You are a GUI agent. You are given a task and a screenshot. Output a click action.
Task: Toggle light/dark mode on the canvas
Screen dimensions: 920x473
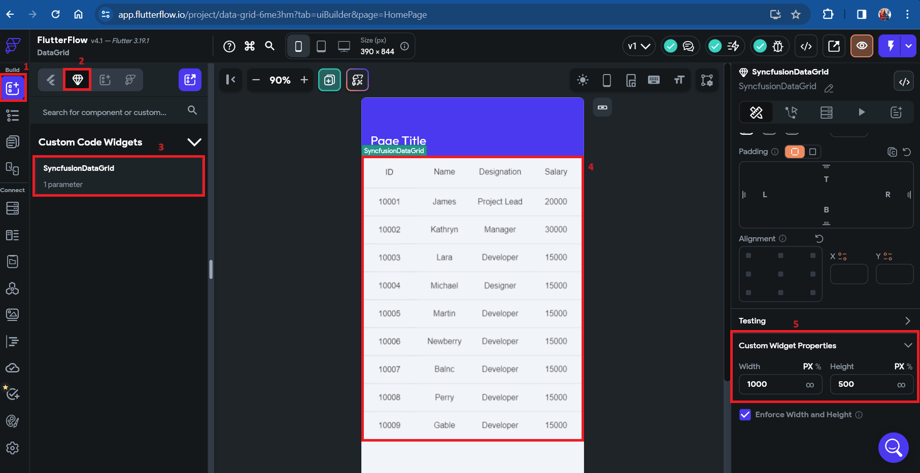583,80
